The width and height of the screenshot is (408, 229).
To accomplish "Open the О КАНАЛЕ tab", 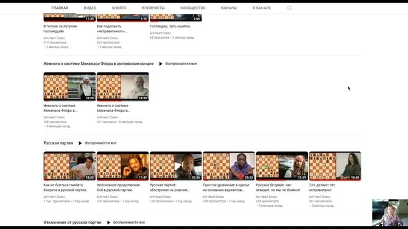I will (x=261, y=8).
